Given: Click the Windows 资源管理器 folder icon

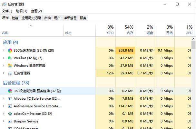Looking at the screenshot, I should click(10, 65).
